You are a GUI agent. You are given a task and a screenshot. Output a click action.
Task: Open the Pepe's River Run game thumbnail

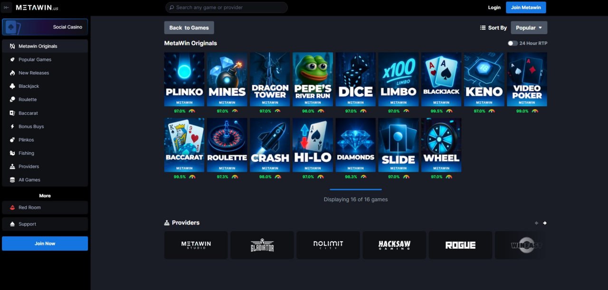313,79
